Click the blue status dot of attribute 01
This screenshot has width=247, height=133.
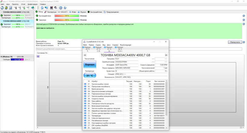point(85,84)
